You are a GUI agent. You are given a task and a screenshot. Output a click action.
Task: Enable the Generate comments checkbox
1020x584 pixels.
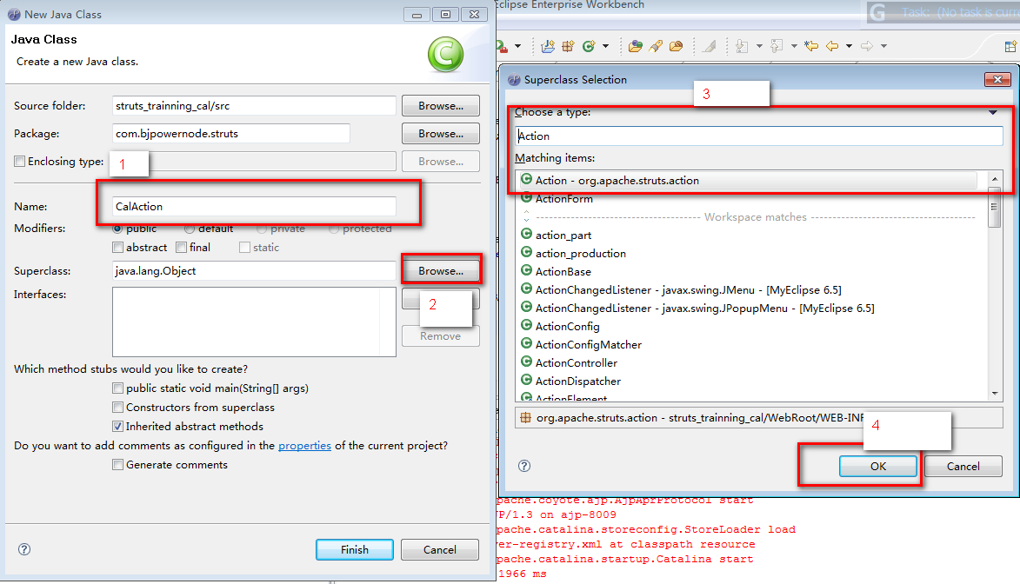(x=117, y=464)
